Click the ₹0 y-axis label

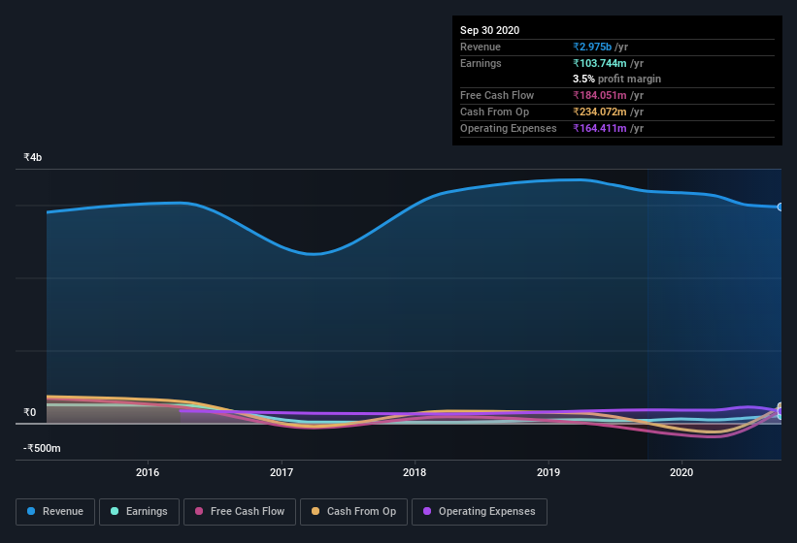click(x=29, y=412)
